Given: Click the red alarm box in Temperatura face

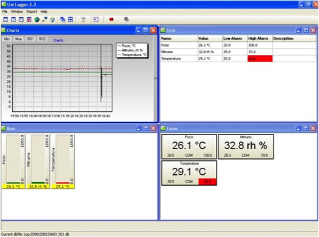Looking at the screenshot, I should click(x=208, y=181).
